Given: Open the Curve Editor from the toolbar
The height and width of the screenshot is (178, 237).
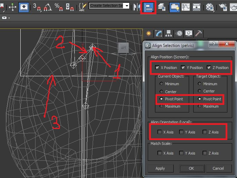Looking at the screenshot, I should click(186, 7).
